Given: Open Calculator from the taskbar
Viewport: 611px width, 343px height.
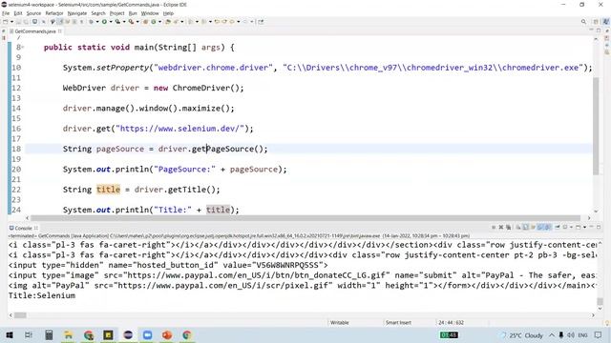Looking at the screenshot, I should pyautogui.click(x=49, y=334).
